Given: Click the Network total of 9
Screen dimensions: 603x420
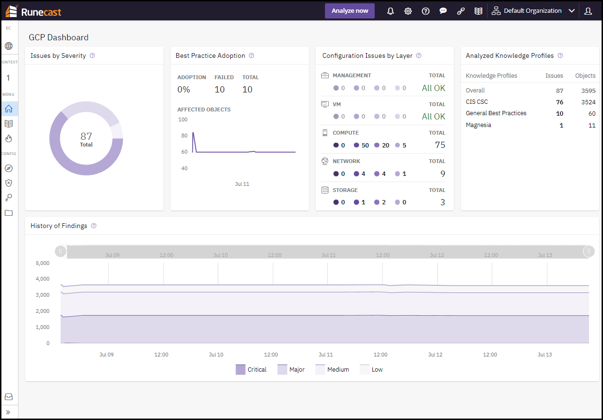Looking at the screenshot, I should tap(443, 173).
